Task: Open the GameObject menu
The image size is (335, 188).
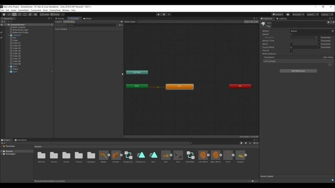Action: [x=24, y=10]
